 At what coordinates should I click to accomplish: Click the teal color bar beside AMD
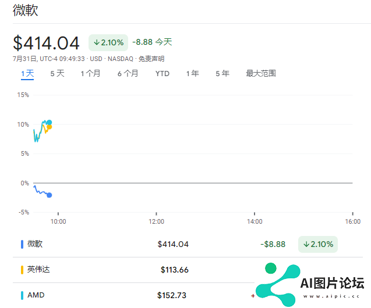(x=22, y=295)
